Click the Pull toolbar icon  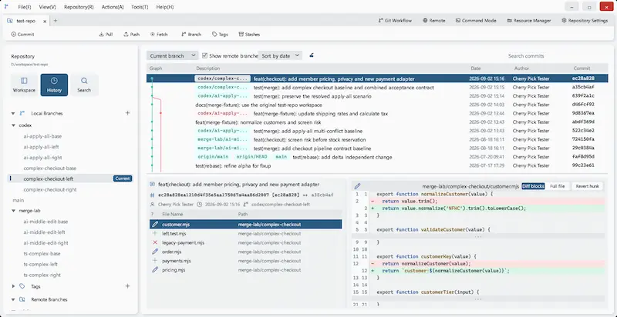[102, 35]
